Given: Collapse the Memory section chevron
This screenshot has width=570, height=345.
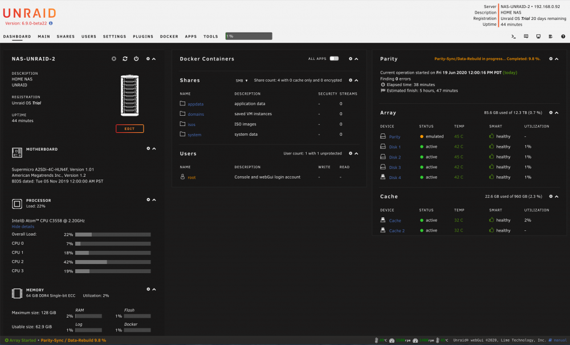Looking at the screenshot, I should pyautogui.click(x=154, y=289).
